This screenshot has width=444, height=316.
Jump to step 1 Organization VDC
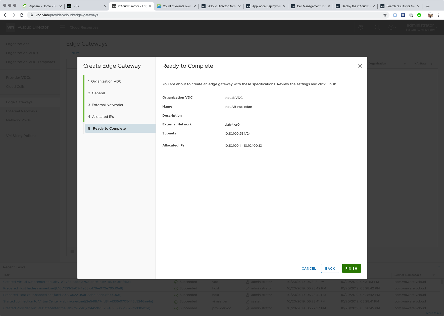pyautogui.click(x=120, y=81)
